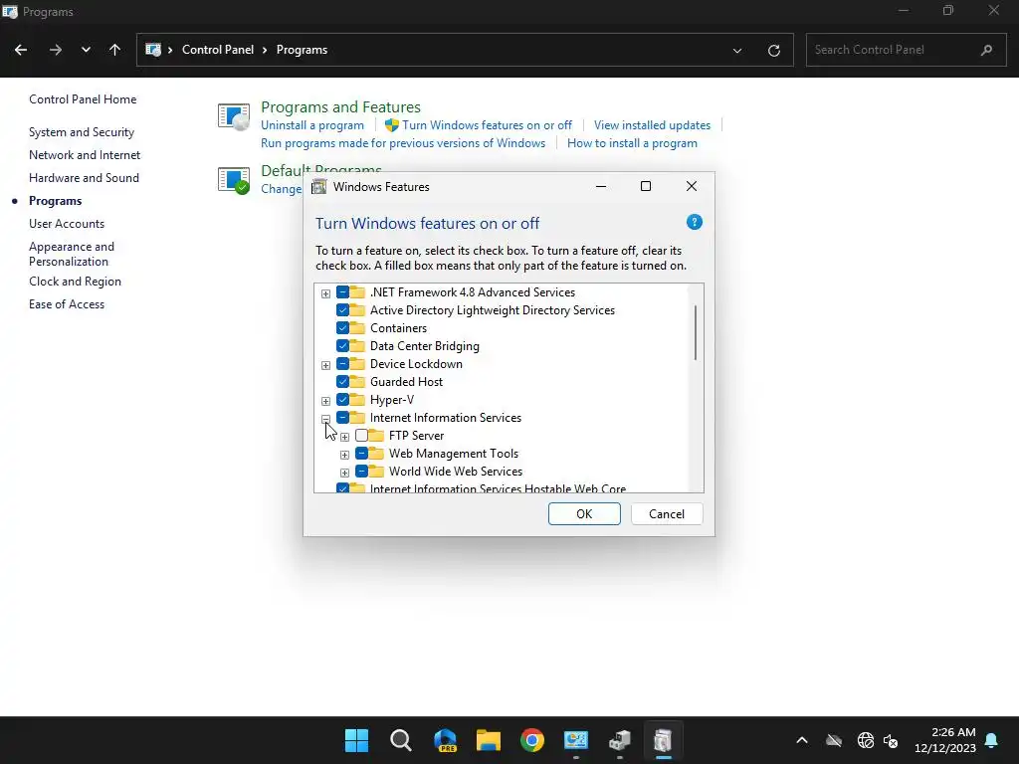Open File Explorer from the taskbar

click(489, 740)
